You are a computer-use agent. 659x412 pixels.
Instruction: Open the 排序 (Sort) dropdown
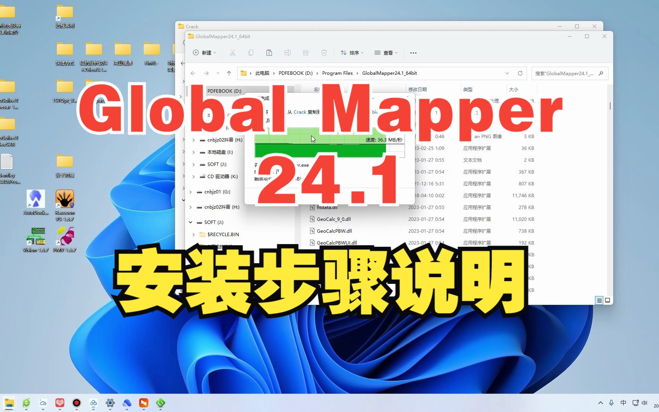pos(351,53)
